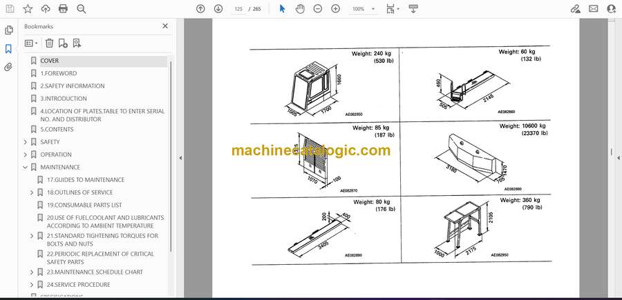Go to previous page arrow
Viewport: 622px width, 300px height.
pos(200,9)
